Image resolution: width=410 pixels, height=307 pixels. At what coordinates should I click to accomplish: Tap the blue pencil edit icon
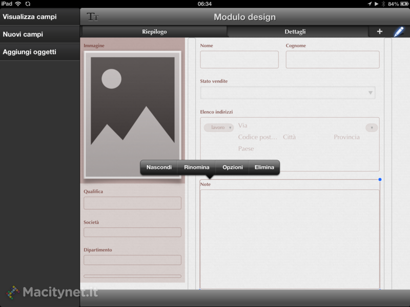pos(399,32)
